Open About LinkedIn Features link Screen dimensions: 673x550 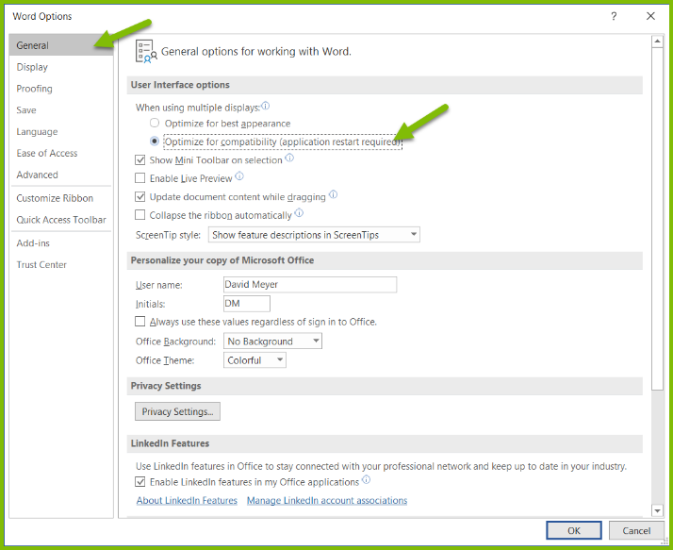[x=187, y=501]
